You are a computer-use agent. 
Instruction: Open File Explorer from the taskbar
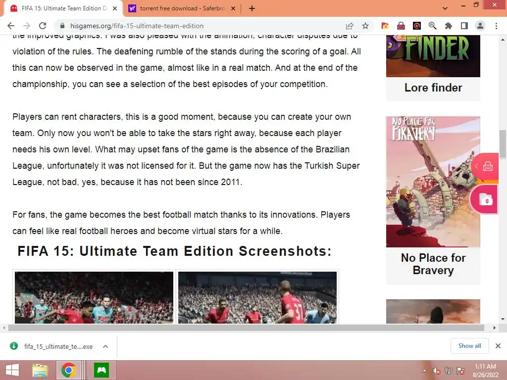[x=40, y=370]
